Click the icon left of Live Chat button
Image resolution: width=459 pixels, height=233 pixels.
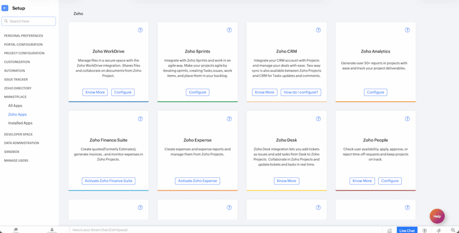point(390,231)
